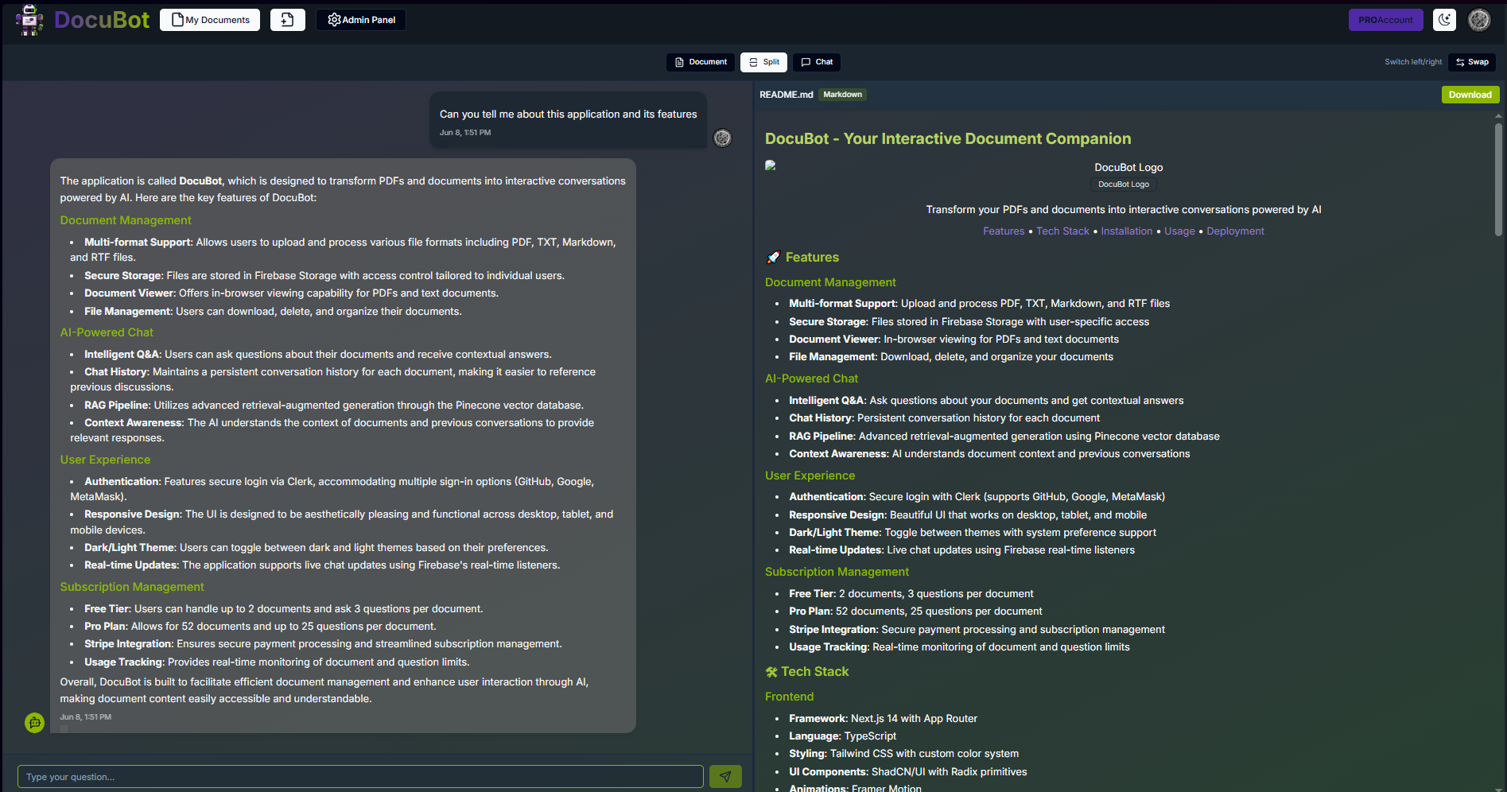Click the question input field

[360, 777]
